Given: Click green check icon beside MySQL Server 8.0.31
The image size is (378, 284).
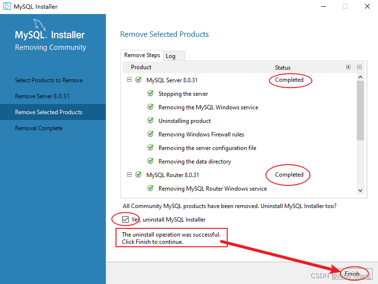Looking at the screenshot, I should (138, 80).
